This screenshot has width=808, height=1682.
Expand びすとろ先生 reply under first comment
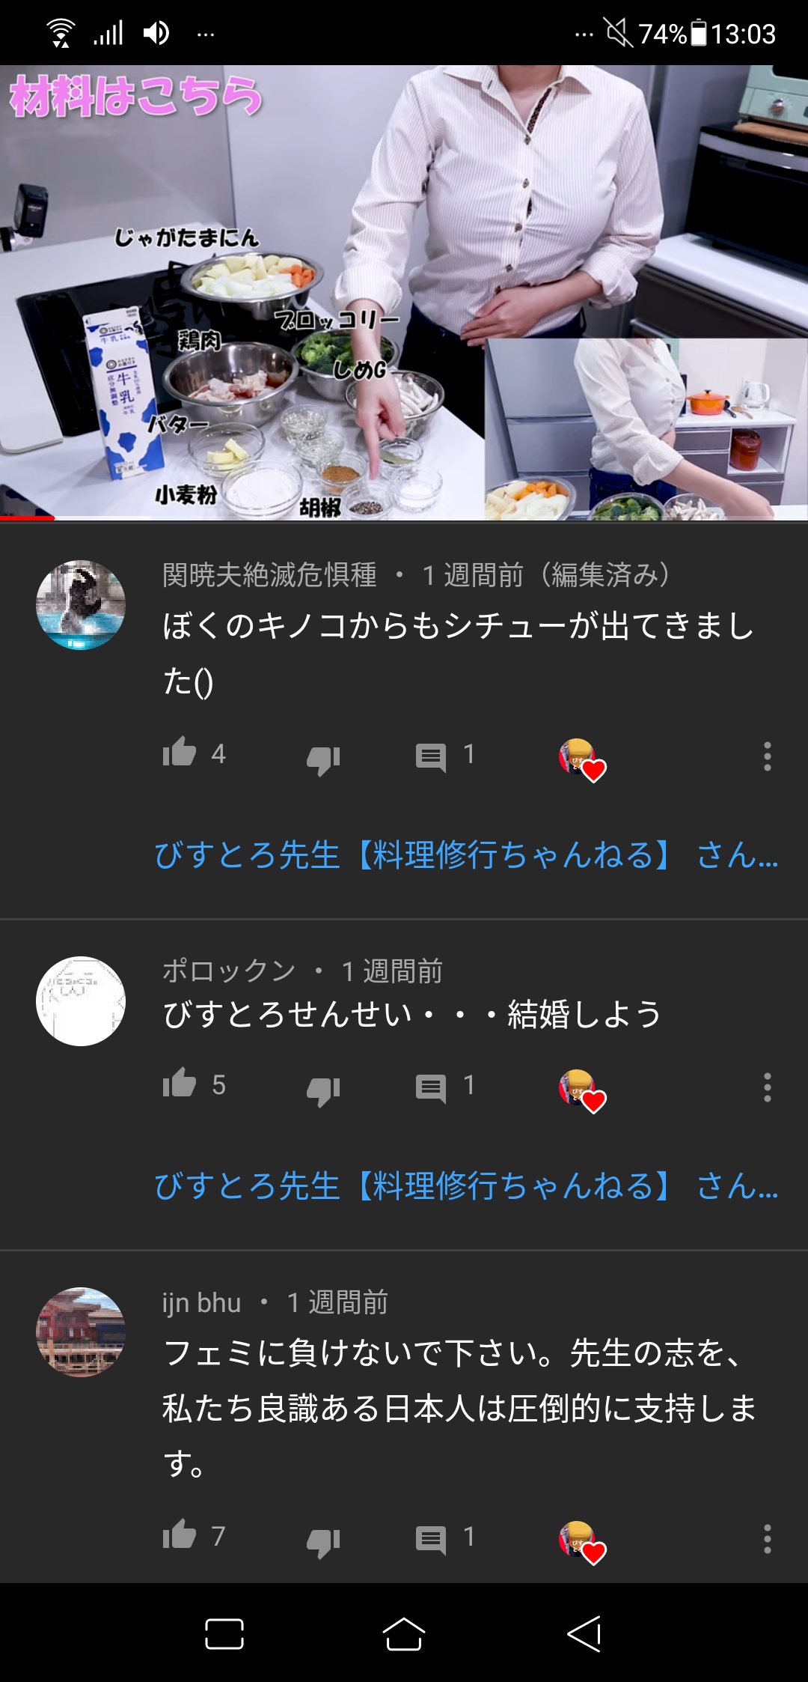466,854
